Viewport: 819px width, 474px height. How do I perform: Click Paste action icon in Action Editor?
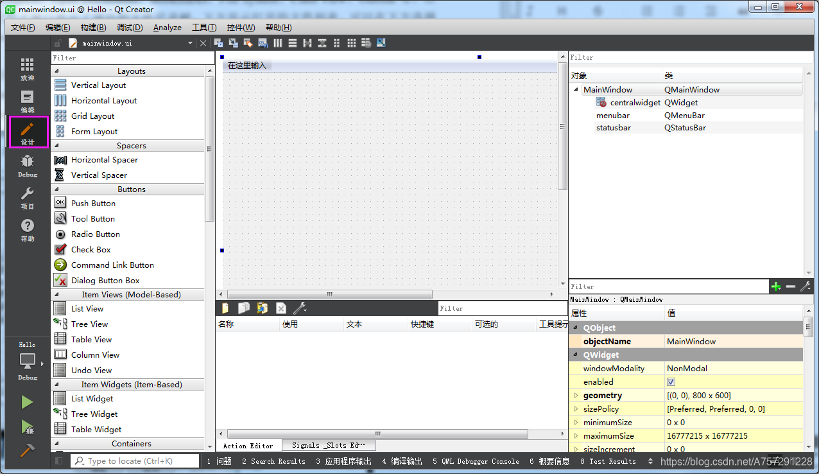coord(263,308)
